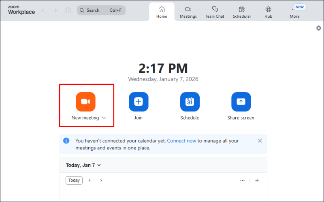Open the New meeting options chevron

(104, 118)
